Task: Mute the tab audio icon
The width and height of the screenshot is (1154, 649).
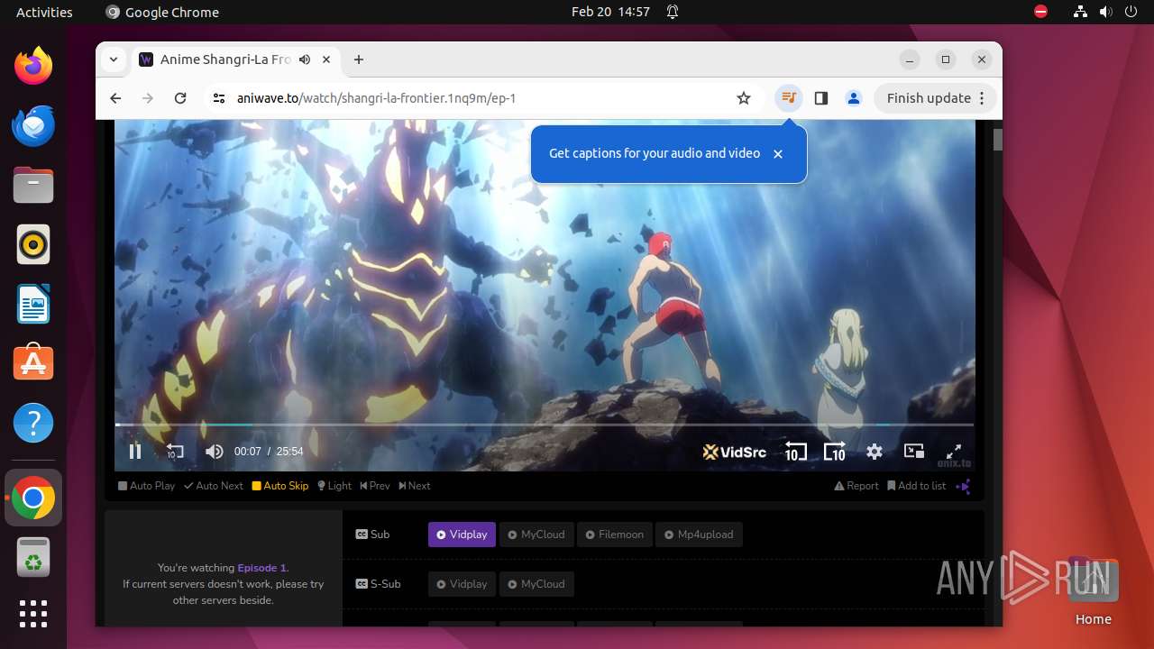Action: (305, 59)
